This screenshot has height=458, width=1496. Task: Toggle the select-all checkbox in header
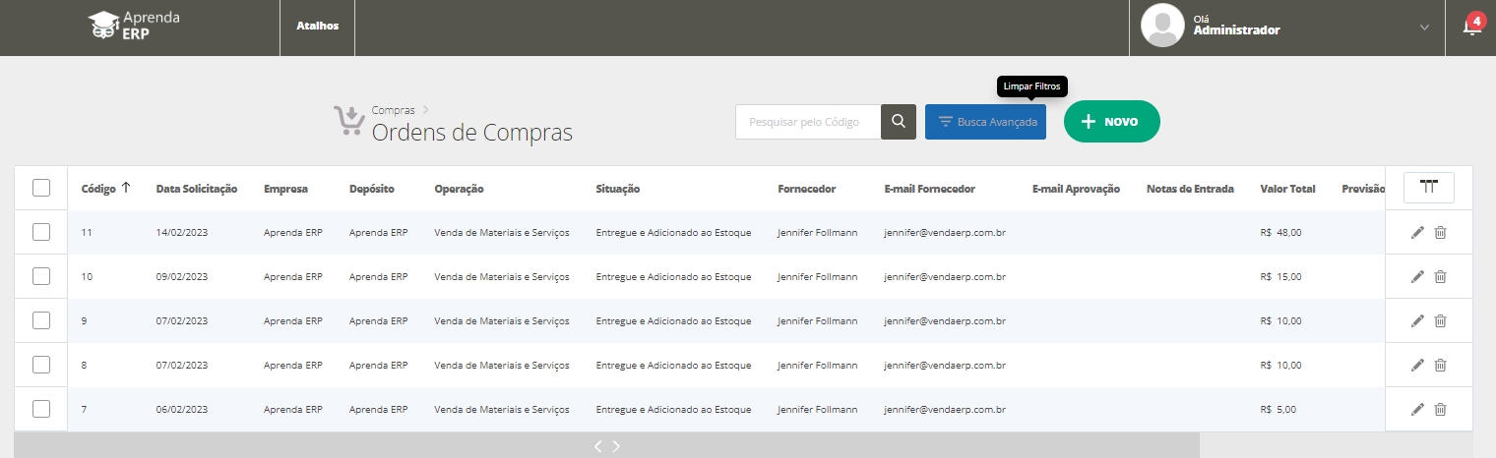click(x=41, y=188)
